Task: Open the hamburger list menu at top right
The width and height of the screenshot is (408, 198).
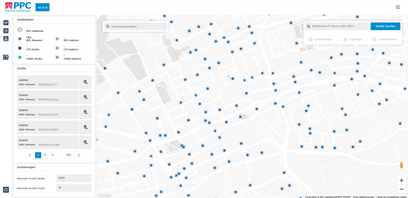Action: pyautogui.click(x=398, y=7)
